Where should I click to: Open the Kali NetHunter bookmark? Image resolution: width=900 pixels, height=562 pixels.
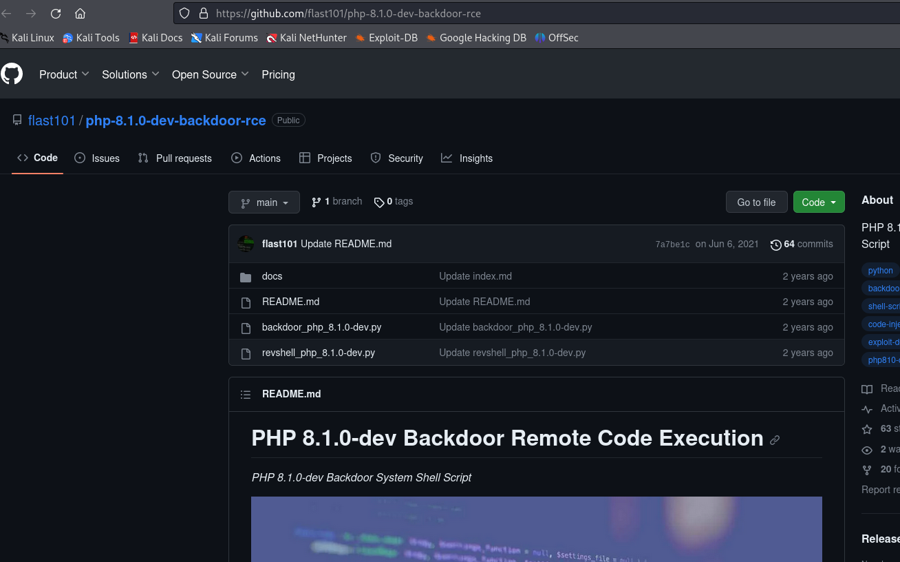306,38
